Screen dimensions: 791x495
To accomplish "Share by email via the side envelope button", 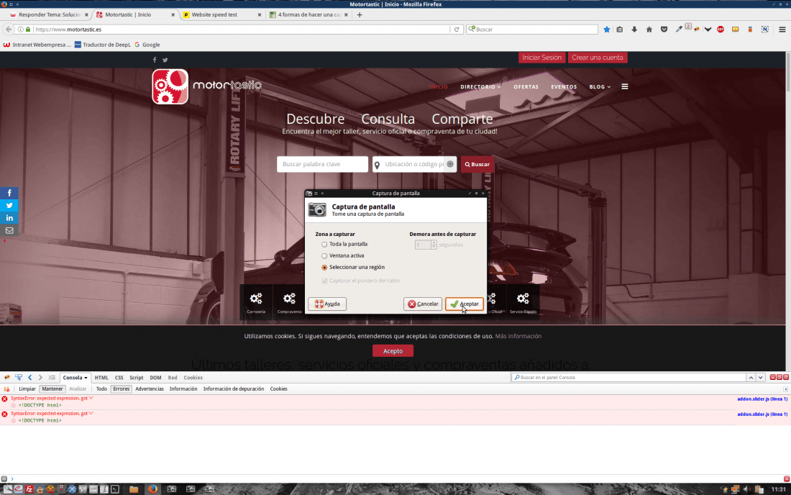I will (9, 230).
